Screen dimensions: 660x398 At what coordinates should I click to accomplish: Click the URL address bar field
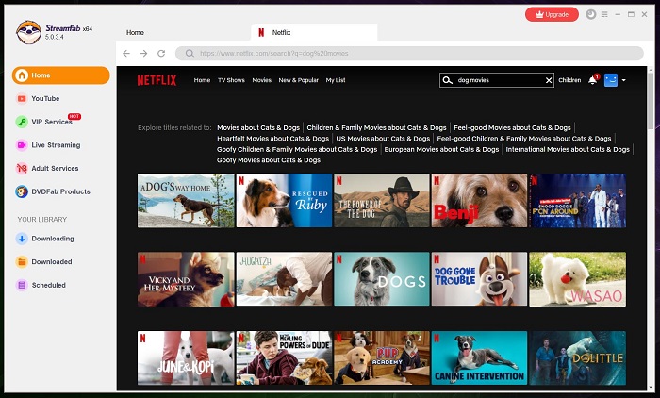(x=409, y=54)
